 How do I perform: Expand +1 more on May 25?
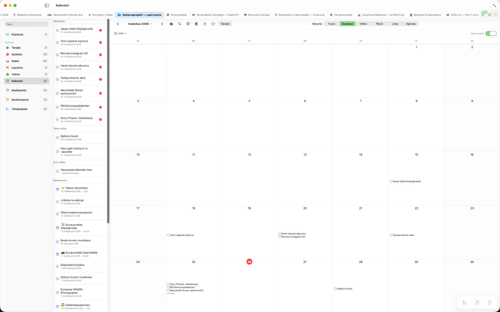(x=171, y=293)
